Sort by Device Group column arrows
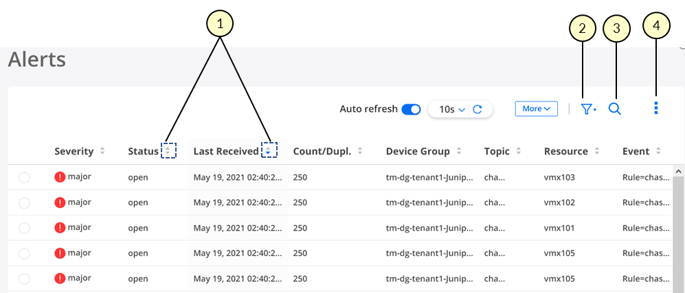This screenshot has width=685, height=293. pos(460,151)
